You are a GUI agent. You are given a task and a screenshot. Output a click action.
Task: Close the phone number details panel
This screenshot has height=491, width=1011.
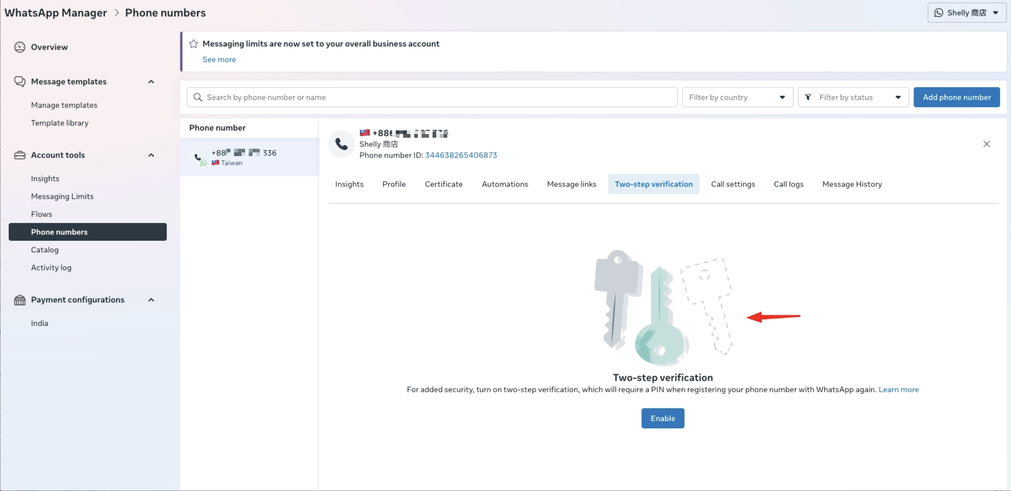click(x=986, y=144)
